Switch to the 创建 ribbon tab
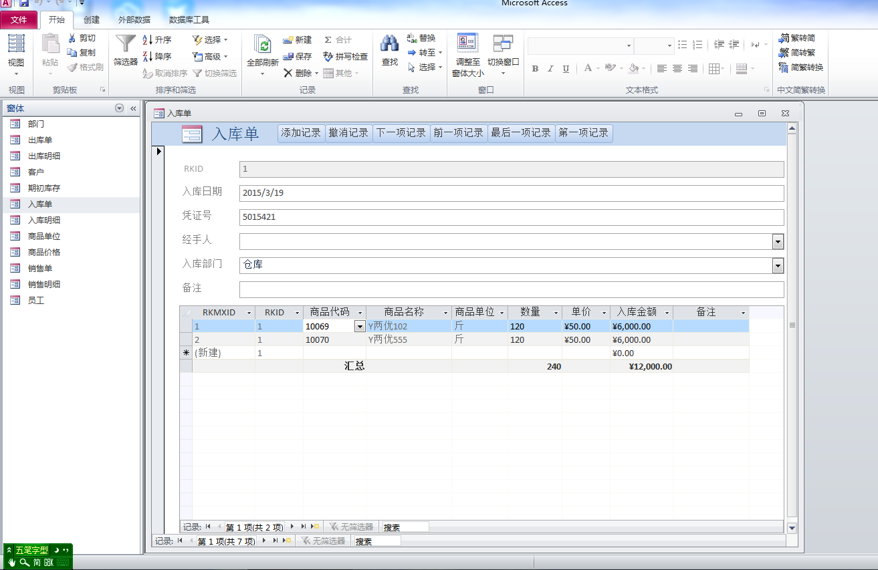878x570 pixels. 92,20
